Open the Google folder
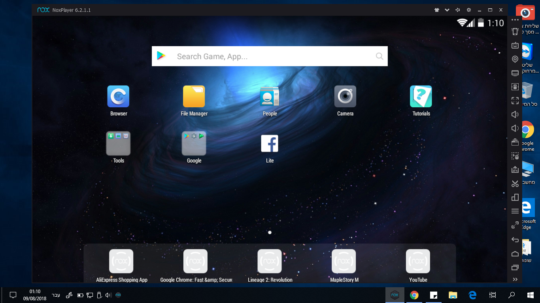 click(x=194, y=143)
